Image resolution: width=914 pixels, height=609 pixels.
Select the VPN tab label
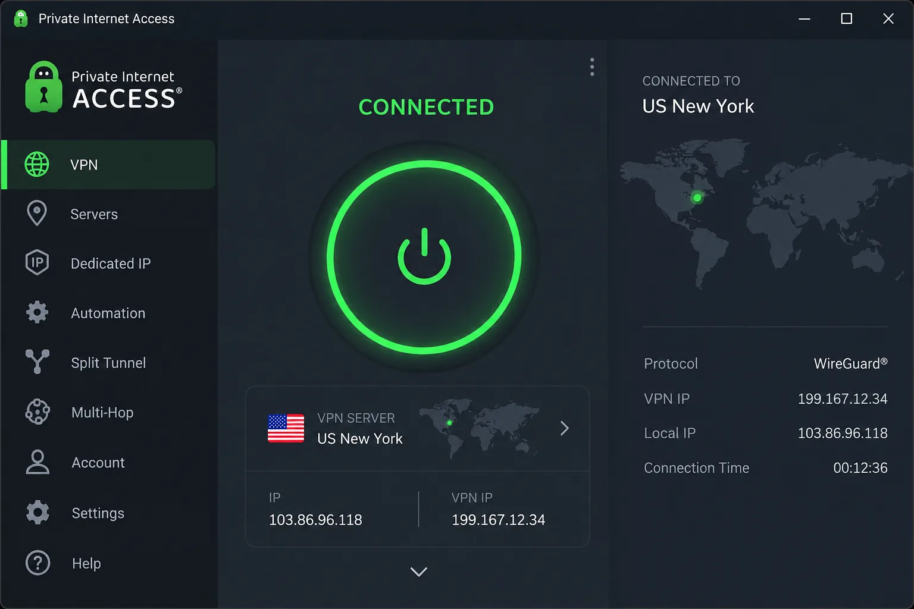[84, 165]
